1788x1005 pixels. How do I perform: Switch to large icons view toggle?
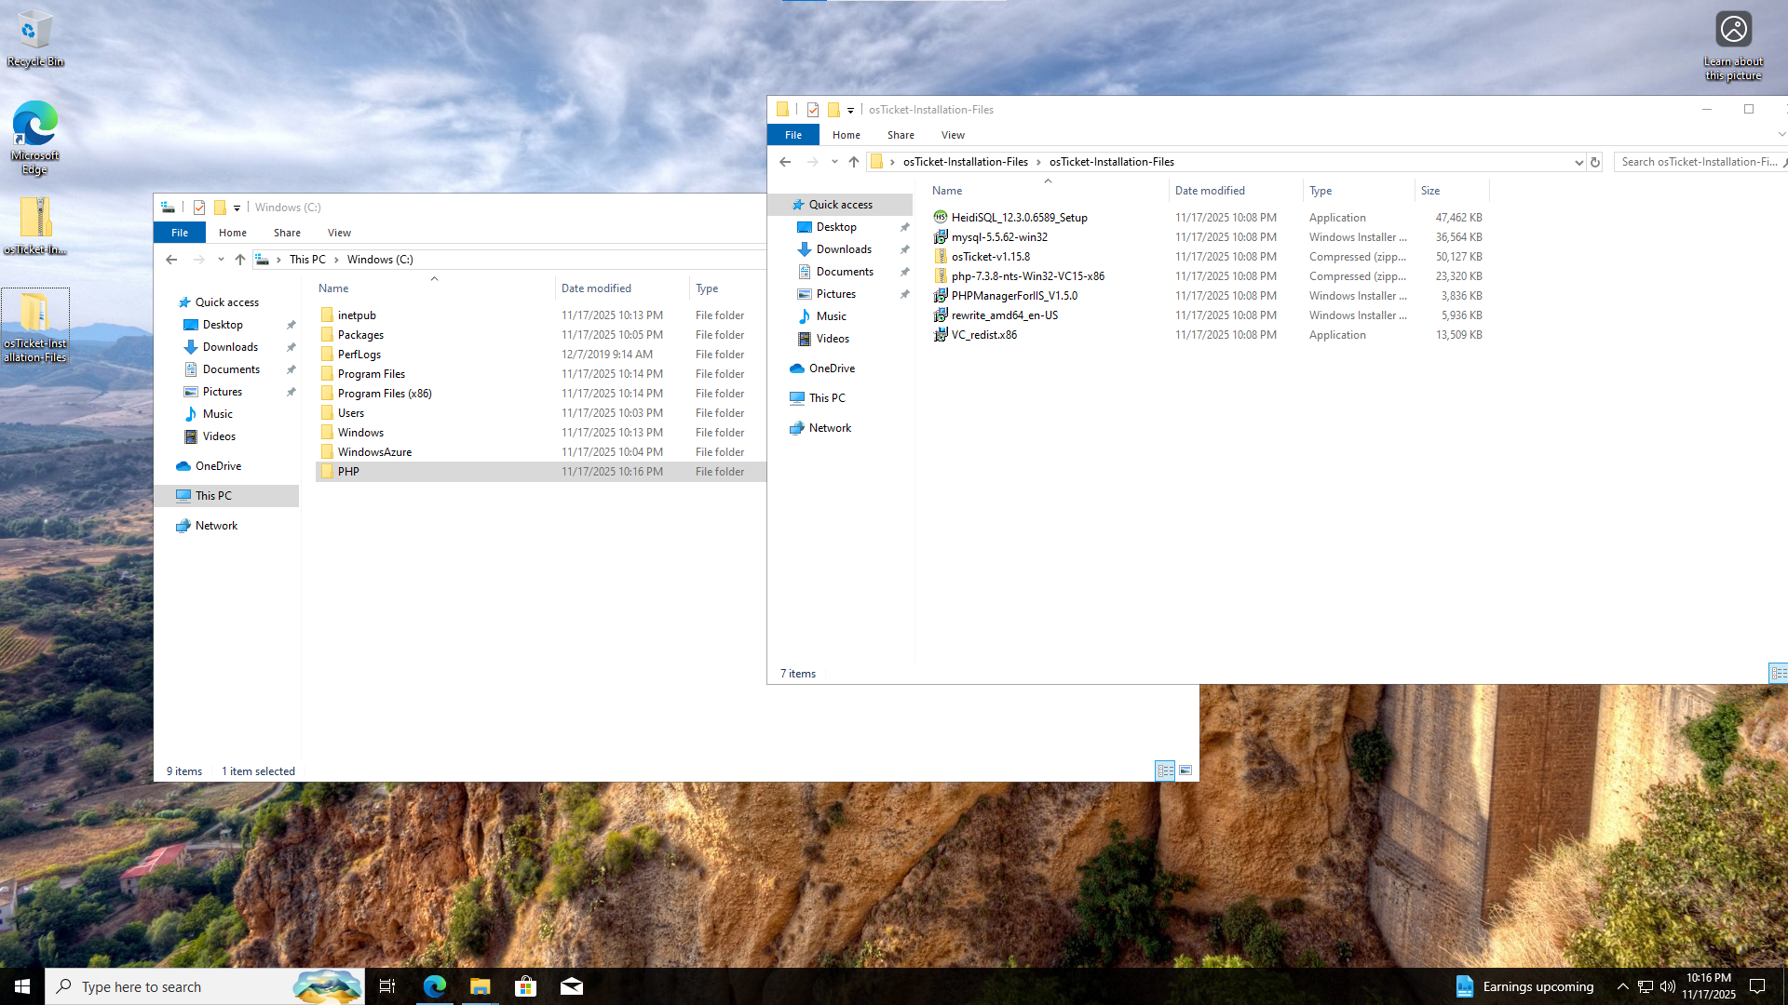pyautogui.click(x=1185, y=770)
